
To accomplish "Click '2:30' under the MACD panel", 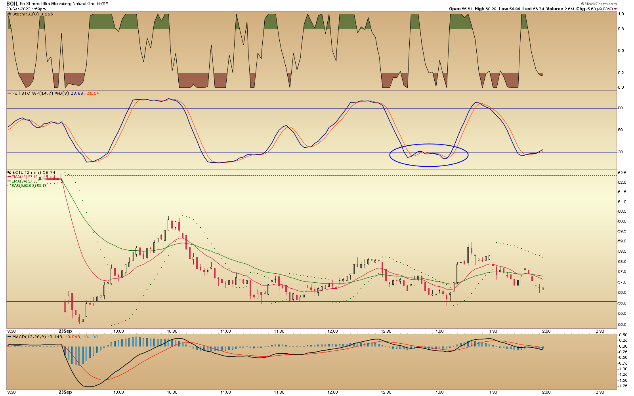I will (x=600, y=392).
